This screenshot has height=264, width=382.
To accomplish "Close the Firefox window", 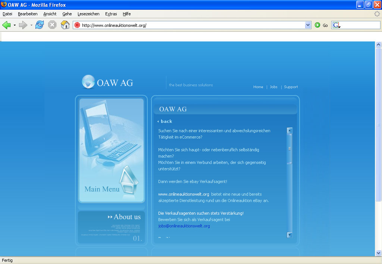I will (377, 4).
